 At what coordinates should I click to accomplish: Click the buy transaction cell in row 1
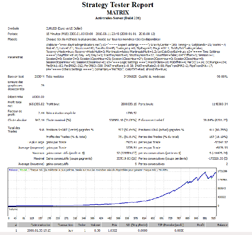[x=71, y=231]
